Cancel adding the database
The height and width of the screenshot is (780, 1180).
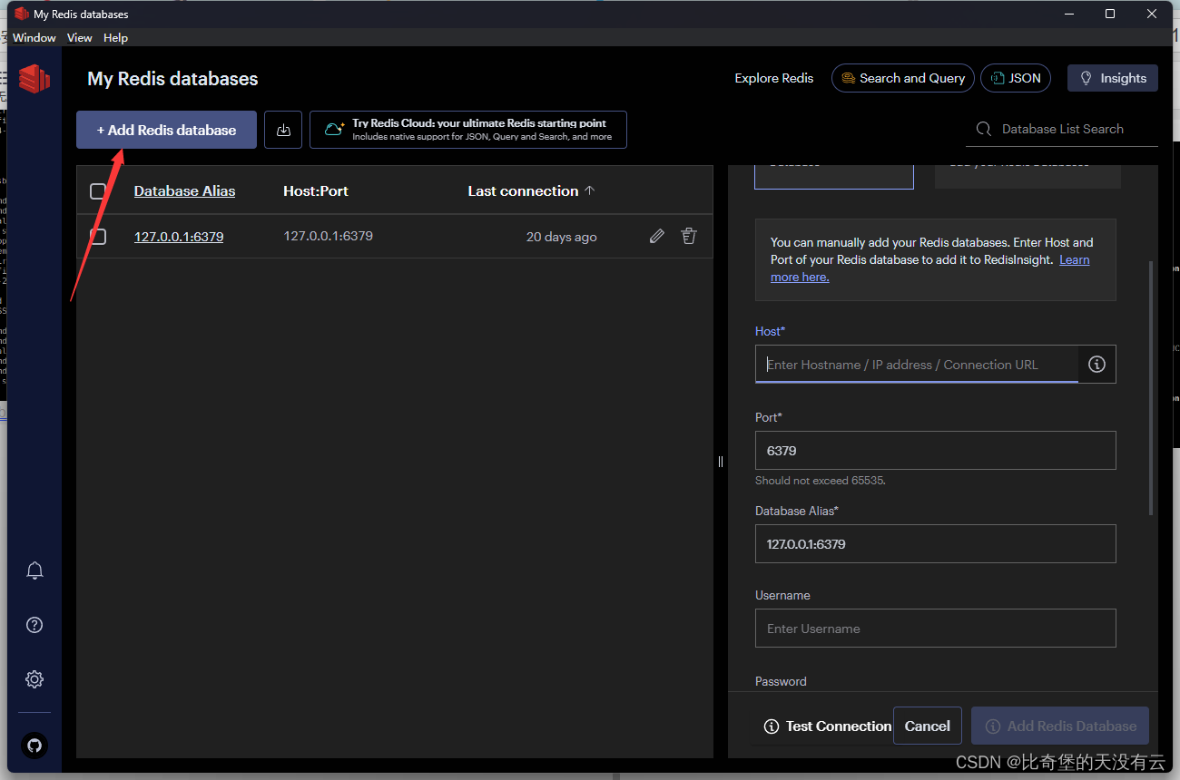tap(928, 726)
